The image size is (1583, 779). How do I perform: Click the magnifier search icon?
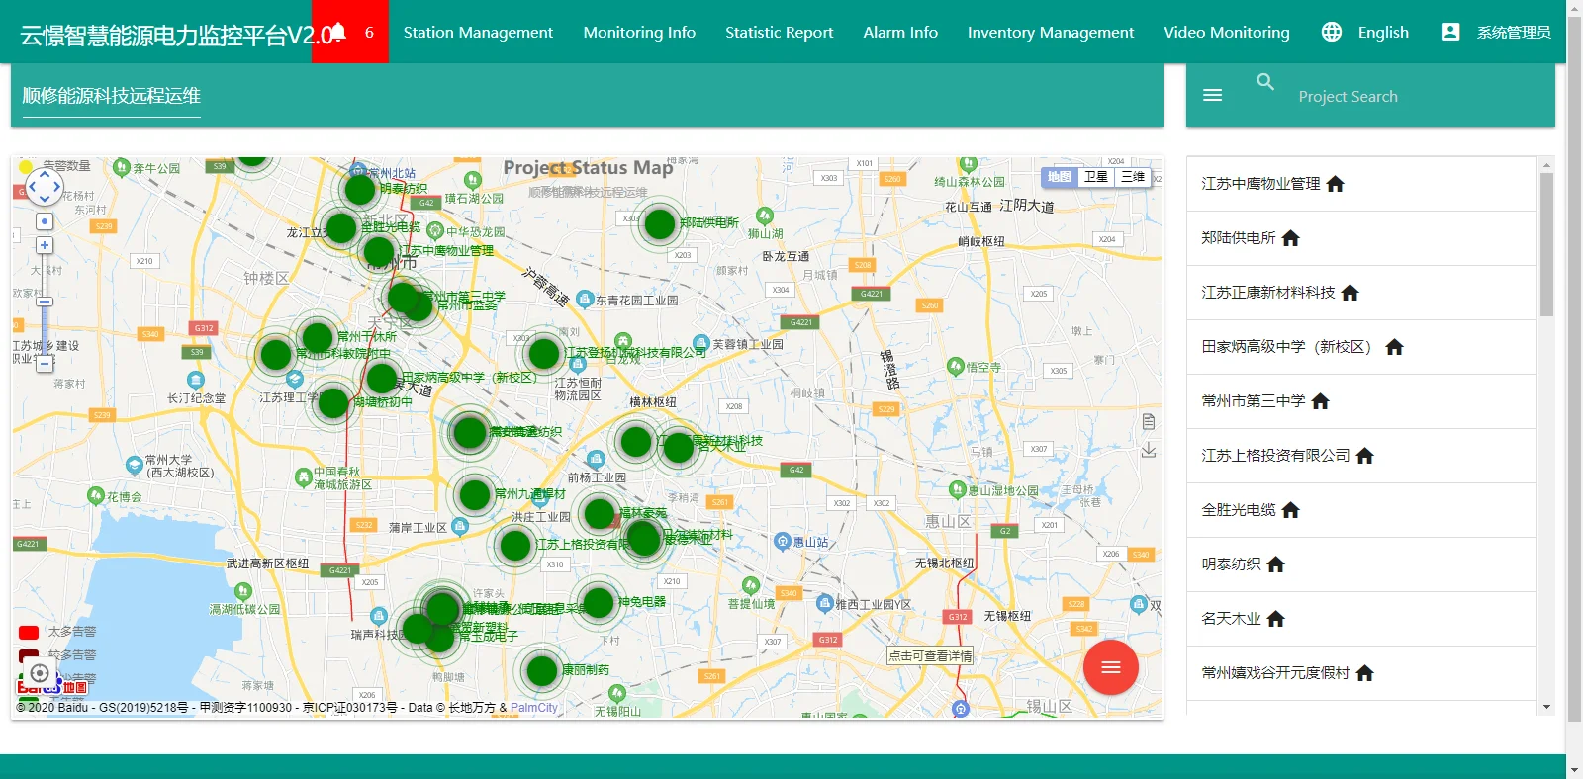[x=1265, y=82]
